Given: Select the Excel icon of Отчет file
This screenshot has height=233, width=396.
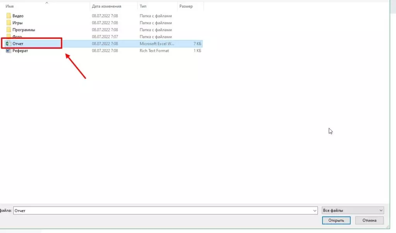Looking at the screenshot, I should click(9, 43).
